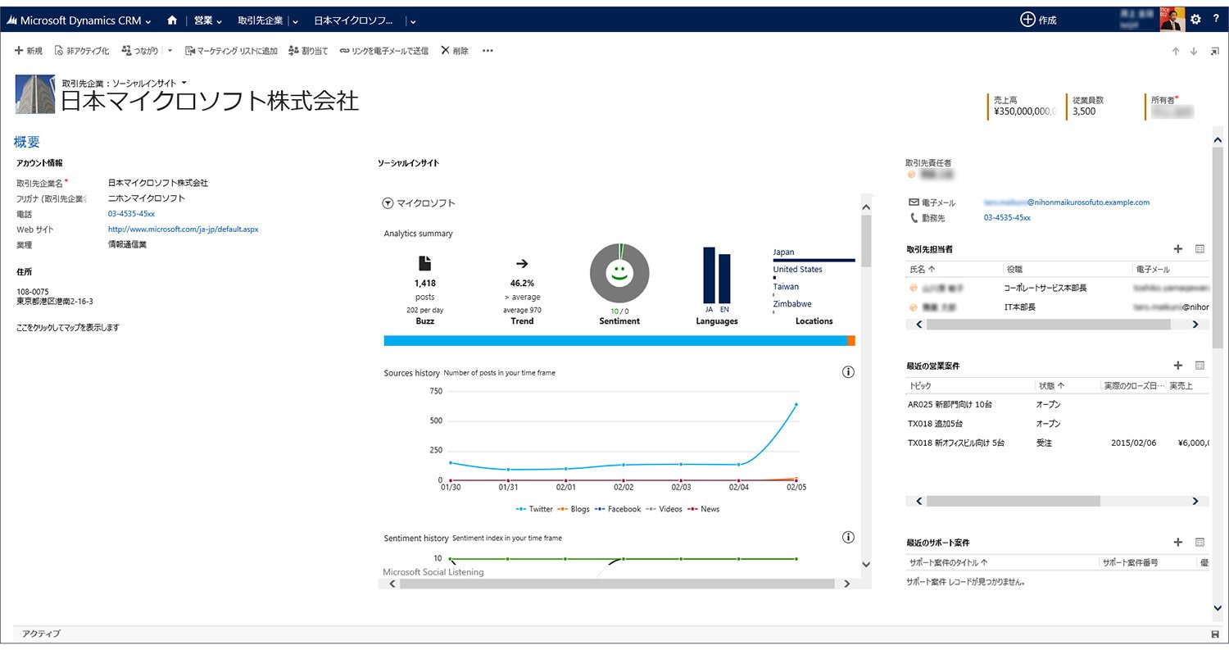Screen dimensions: 1229x650
Task: Add account via マーケティング リストに追加
Action: [231, 51]
